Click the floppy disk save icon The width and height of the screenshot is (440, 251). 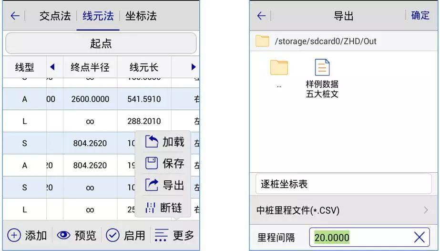click(x=152, y=163)
